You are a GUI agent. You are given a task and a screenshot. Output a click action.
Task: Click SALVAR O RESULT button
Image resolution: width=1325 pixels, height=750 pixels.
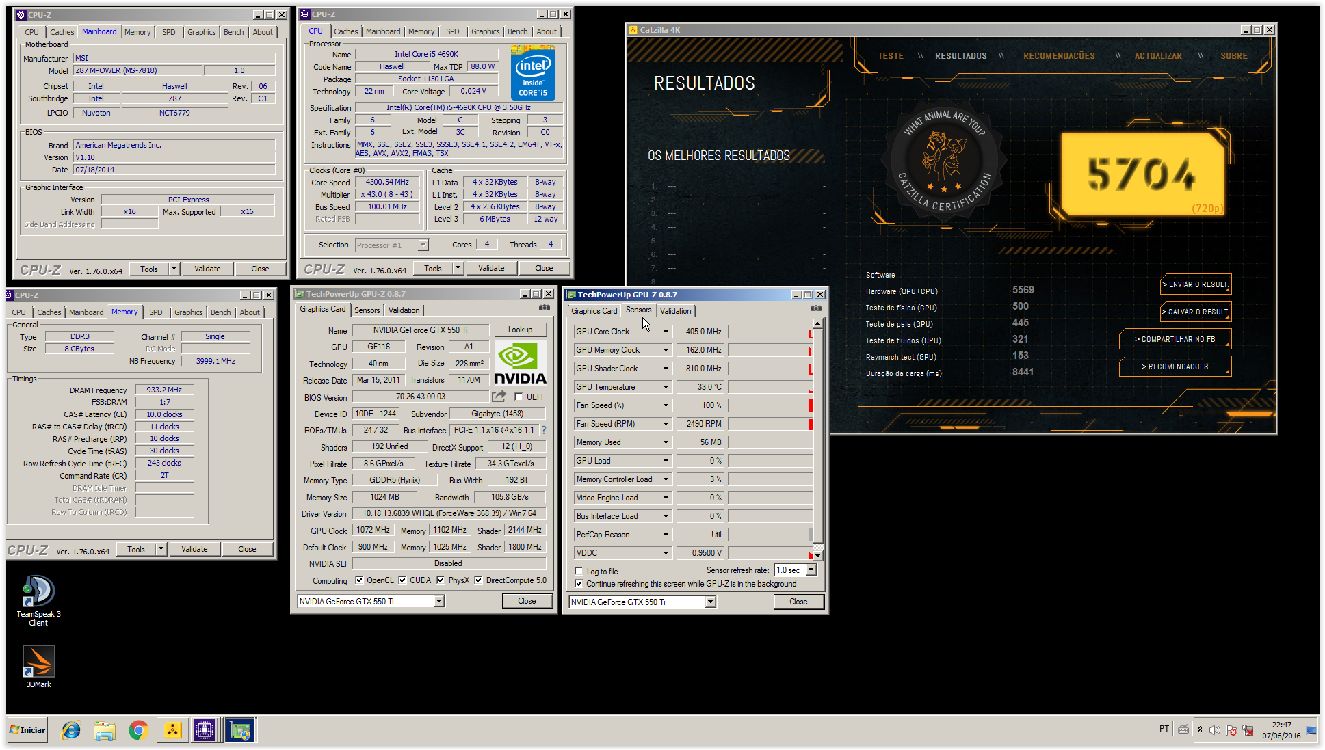coord(1196,312)
